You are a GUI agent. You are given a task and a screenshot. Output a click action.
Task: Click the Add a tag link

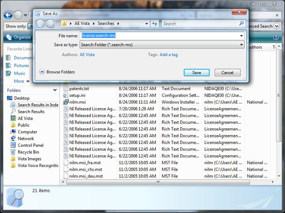(x=168, y=55)
